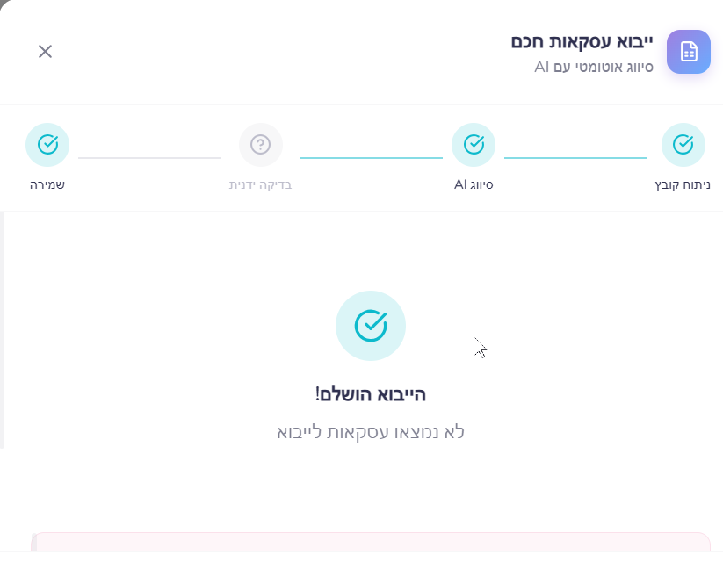Close the smart import dialog

(45, 51)
